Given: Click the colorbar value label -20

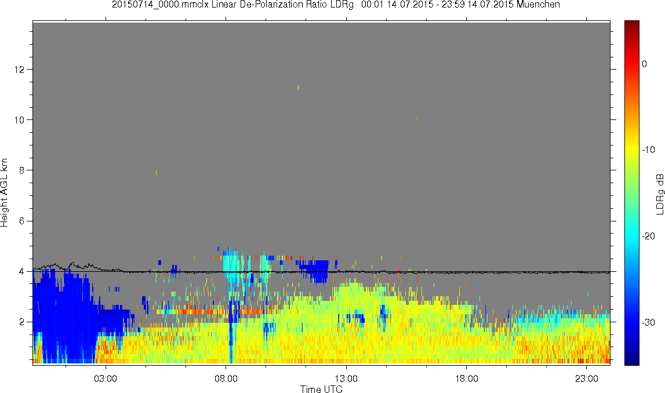Looking at the screenshot, I should click(x=648, y=236).
